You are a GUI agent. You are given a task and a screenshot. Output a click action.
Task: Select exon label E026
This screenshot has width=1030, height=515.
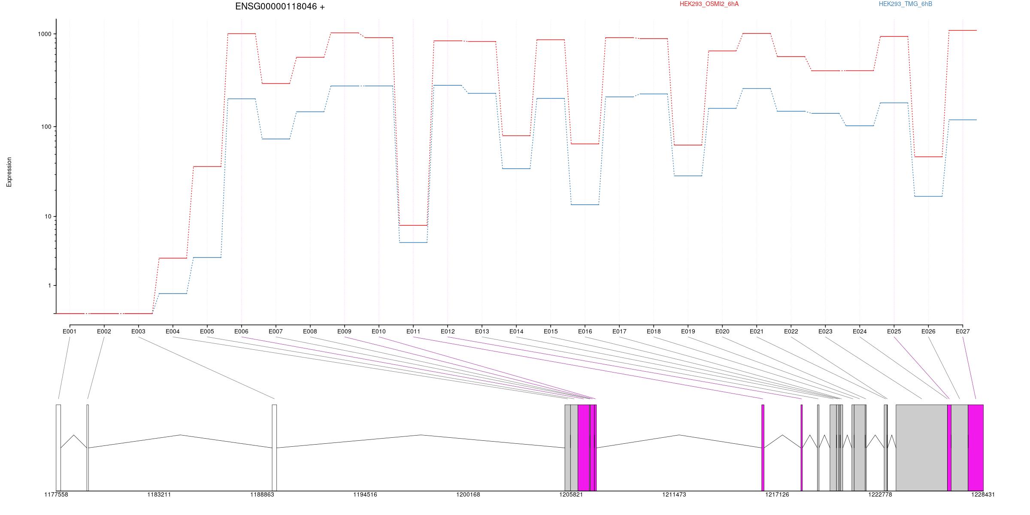pos(928,331)
